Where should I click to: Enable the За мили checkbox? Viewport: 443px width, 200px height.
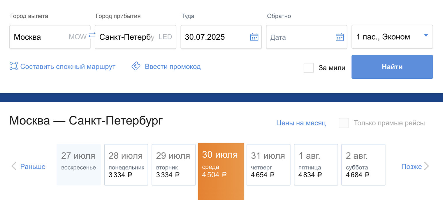[309, 68]
